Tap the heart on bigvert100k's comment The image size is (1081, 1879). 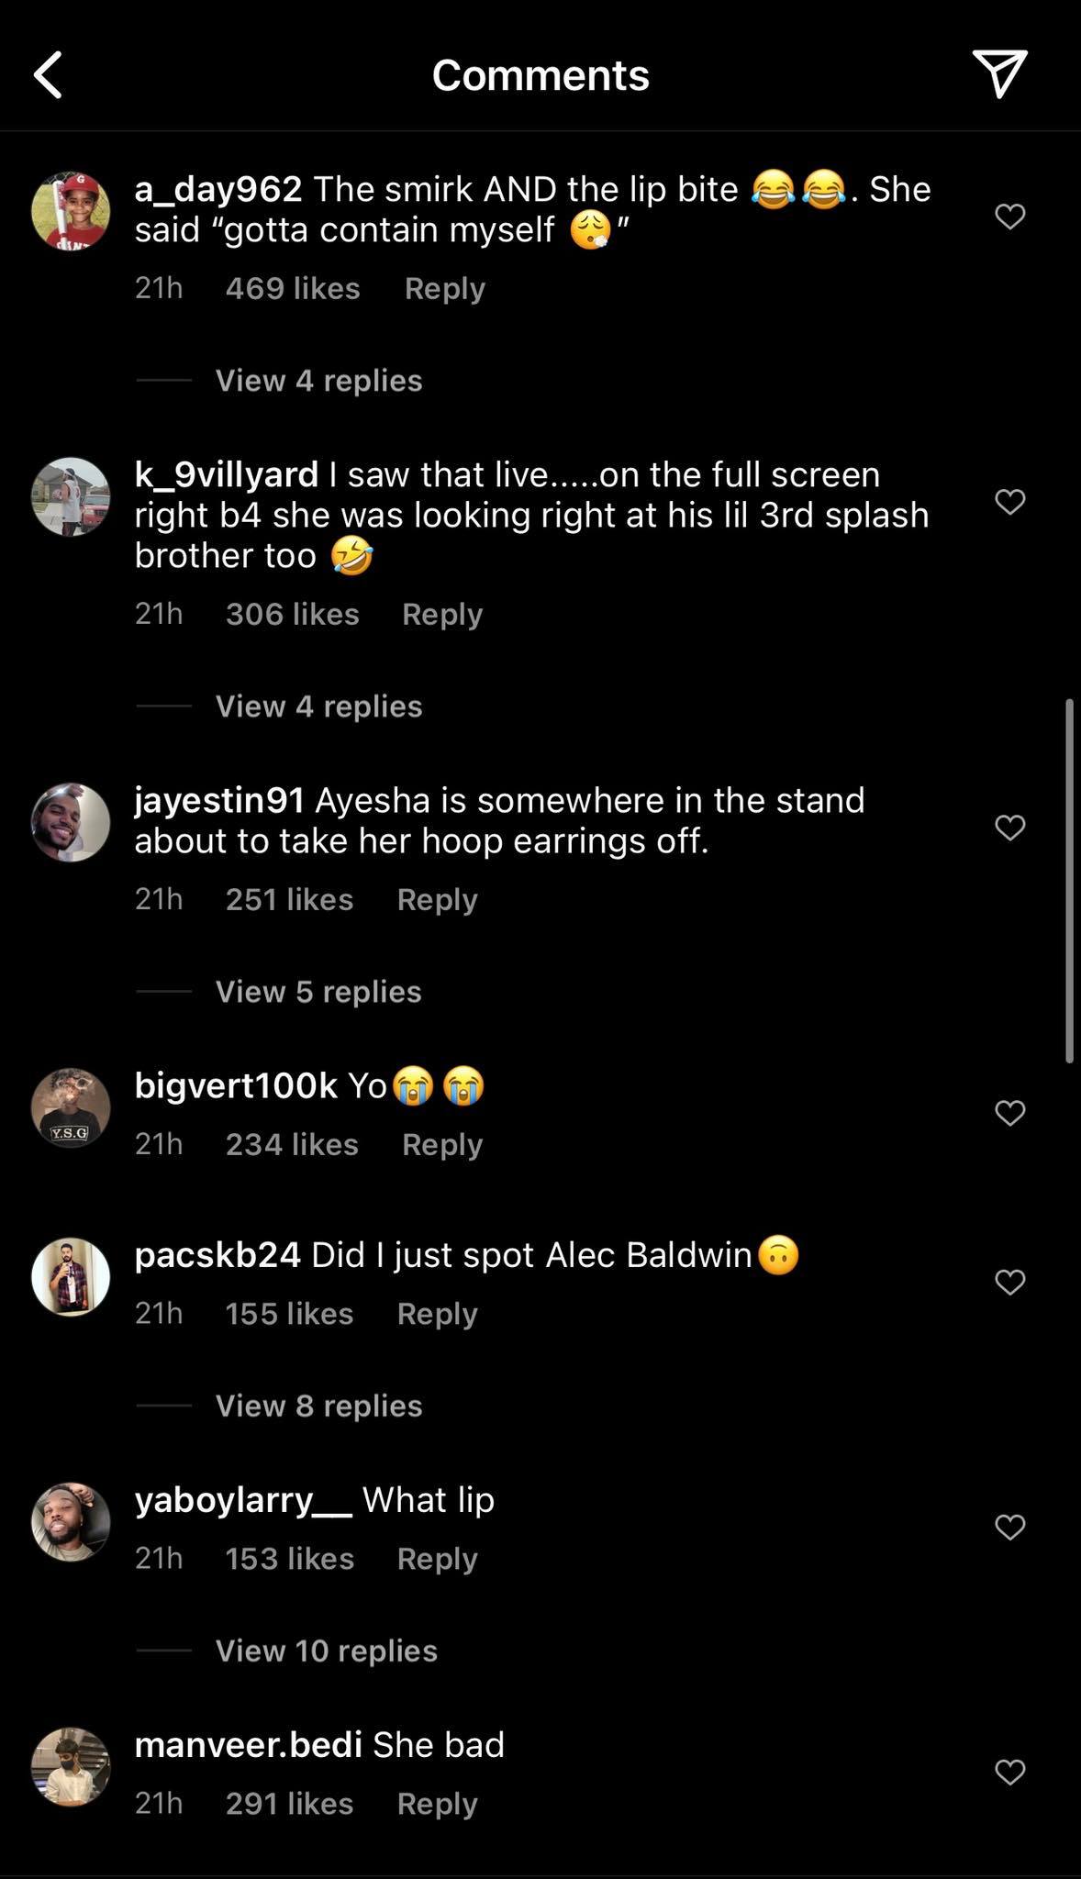pyautogui.click(x=1009, y=1113)
